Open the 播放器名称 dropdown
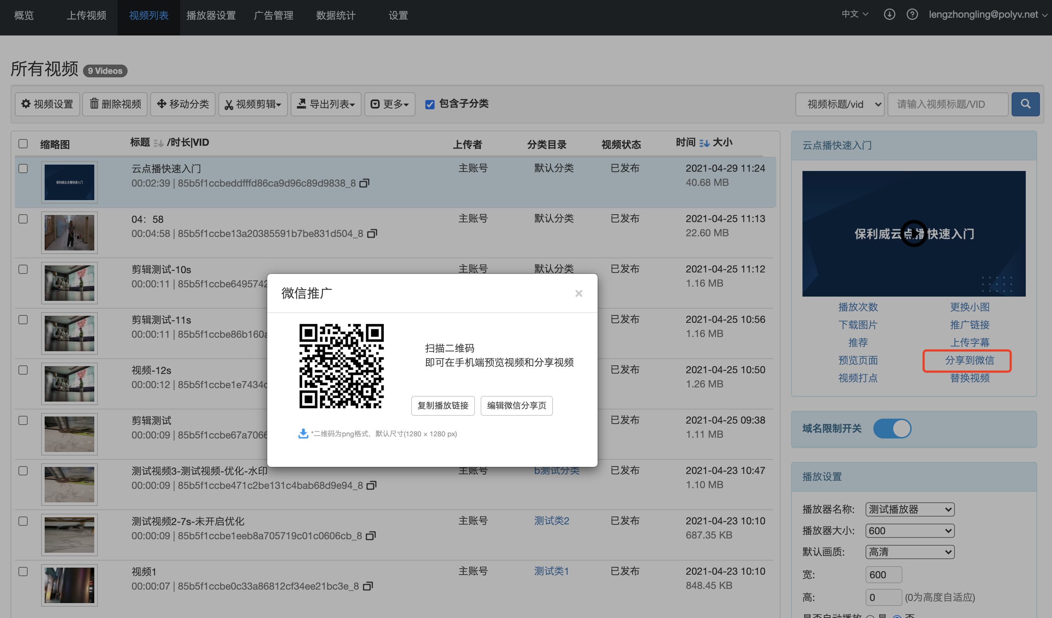This screenshot has width=1052, height=618. point(910,509)
